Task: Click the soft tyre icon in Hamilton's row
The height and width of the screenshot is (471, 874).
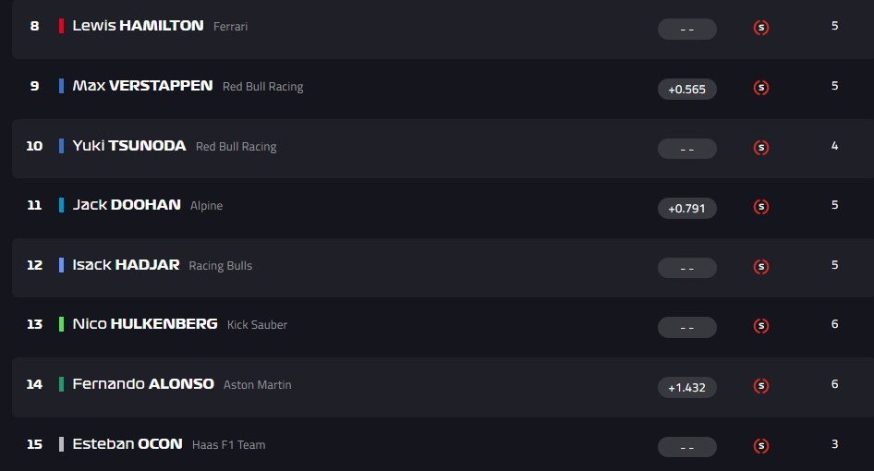Action: [761, 28]
